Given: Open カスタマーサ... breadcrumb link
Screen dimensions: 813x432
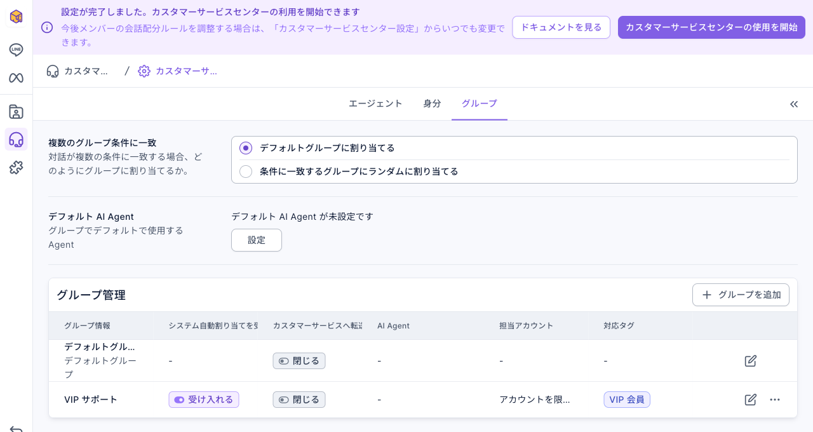Looking at the screenshot, I should [x=178, y=71].
